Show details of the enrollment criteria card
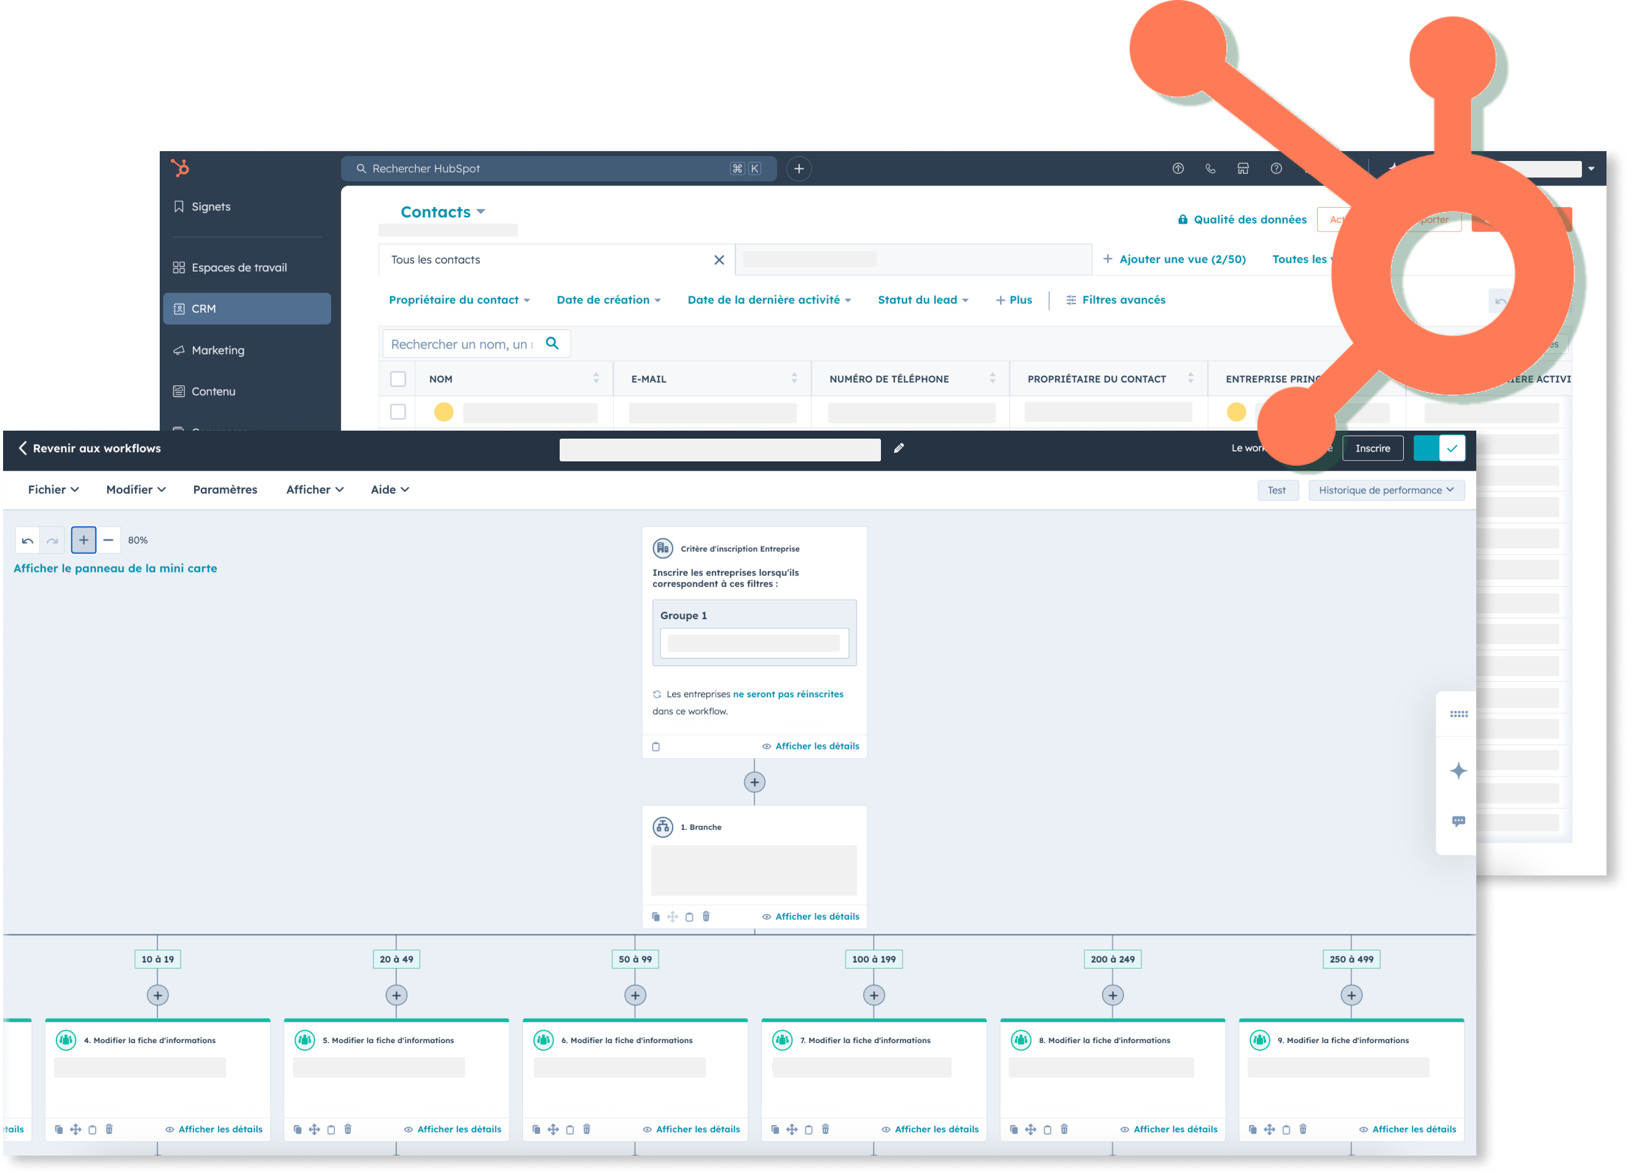The width and height of the screenshot is (1628, 1174). pos(810,746)
